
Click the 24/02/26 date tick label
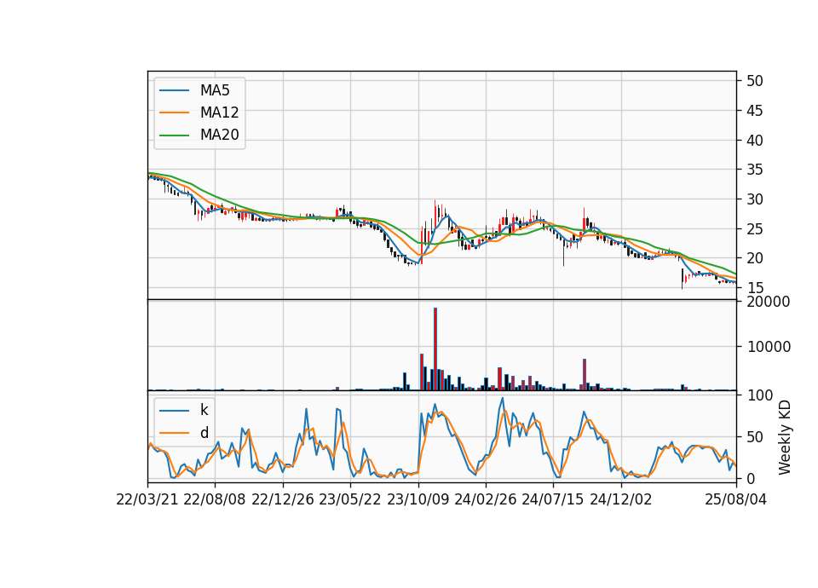click(485, 499)
